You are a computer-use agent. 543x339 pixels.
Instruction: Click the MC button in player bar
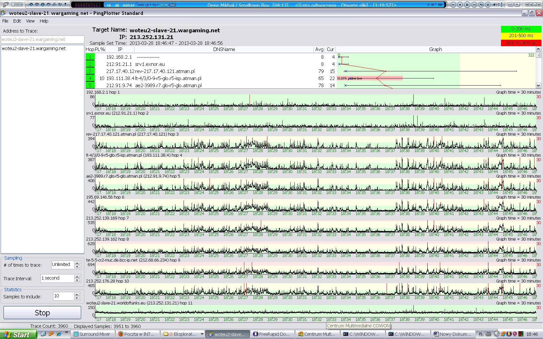coord(511,5)
